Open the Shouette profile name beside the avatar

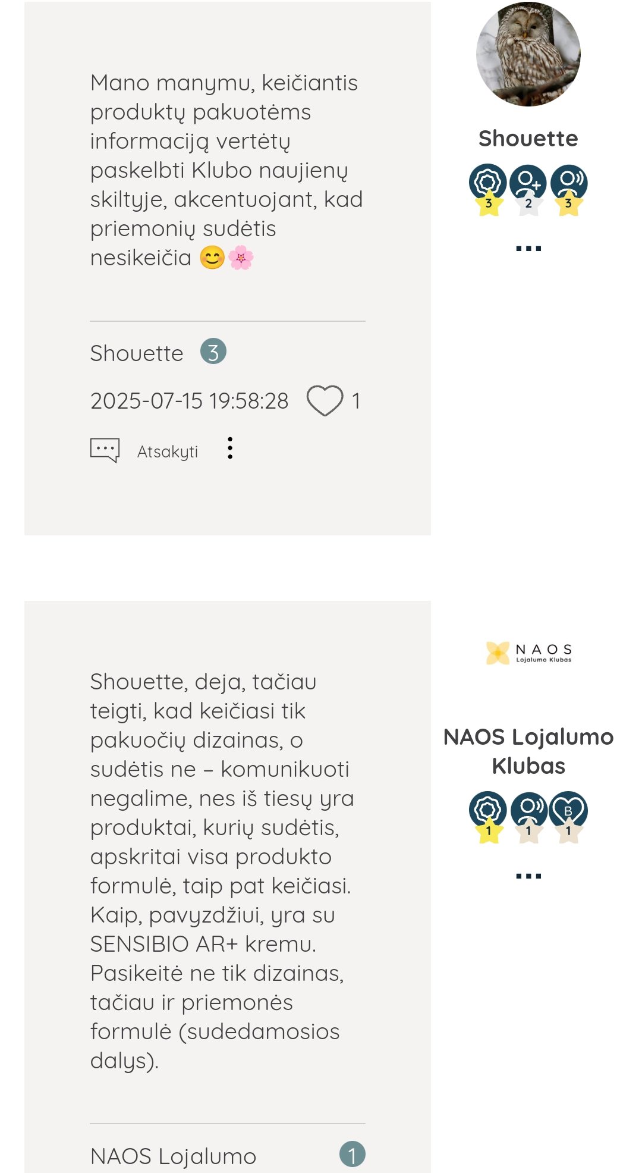pos(528,139)
